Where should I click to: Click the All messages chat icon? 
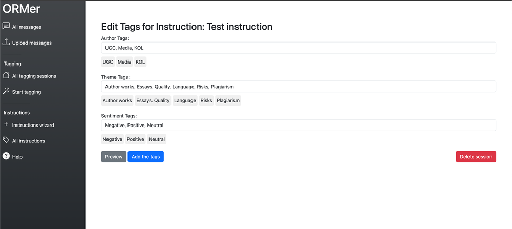(6, 26)
